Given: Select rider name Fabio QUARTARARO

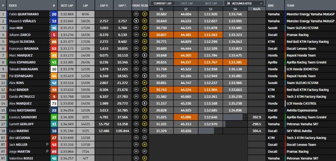Looking at the screenshot, I should pos(24,14).
